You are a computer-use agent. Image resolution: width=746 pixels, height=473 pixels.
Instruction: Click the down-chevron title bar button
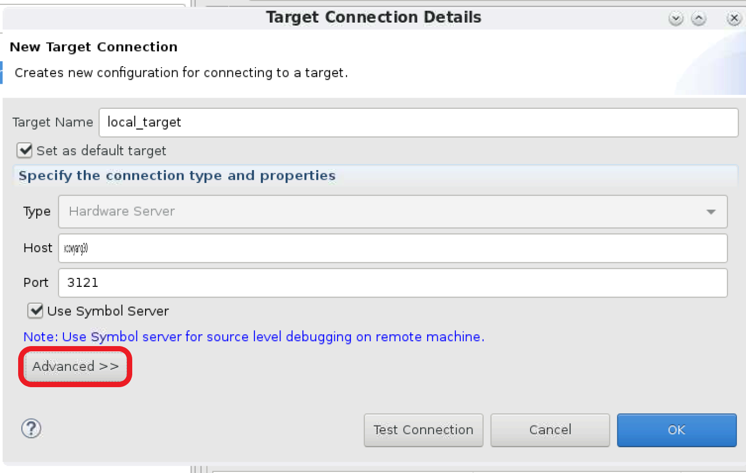(676, 19)
